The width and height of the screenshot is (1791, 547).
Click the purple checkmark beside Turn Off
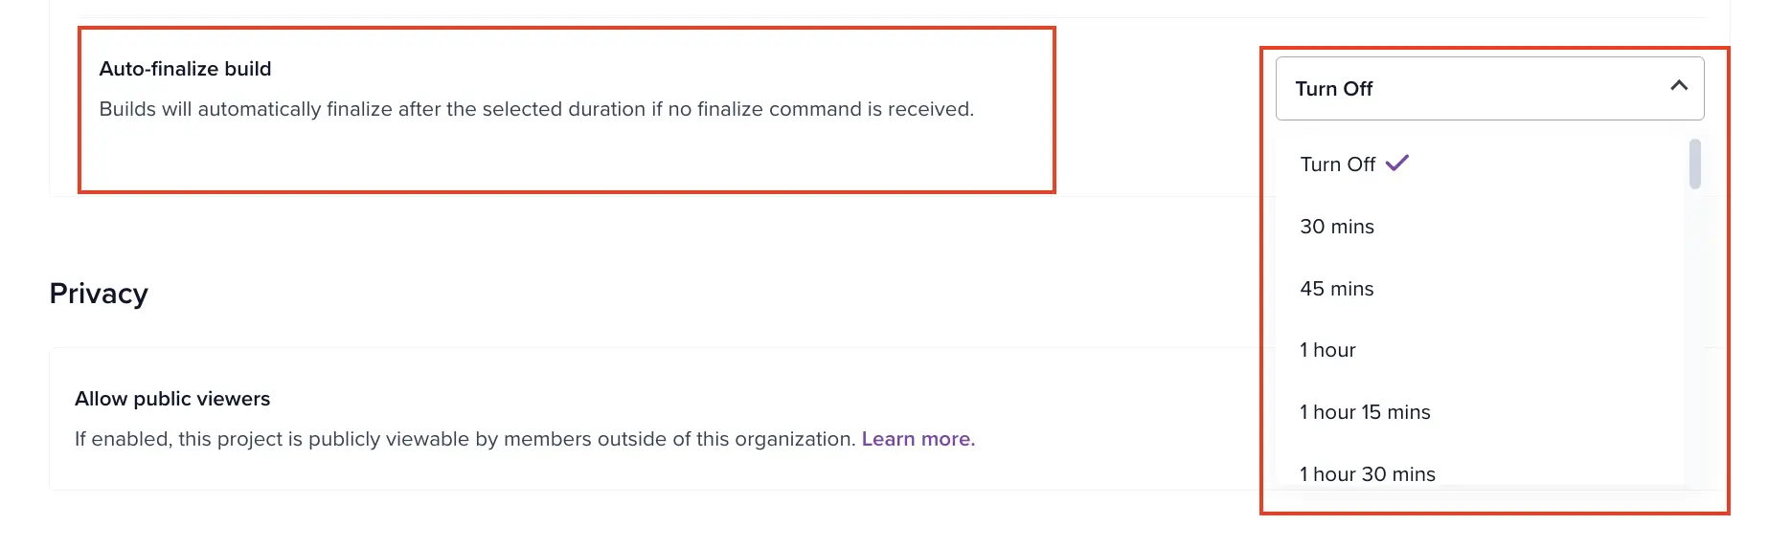tap(1397, 164)
